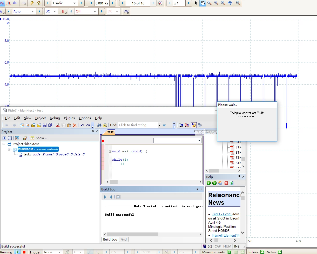This screenshot has height=254, width=317.
Task: Pin the Build Log panel
Action: click(x=197, y=189)
